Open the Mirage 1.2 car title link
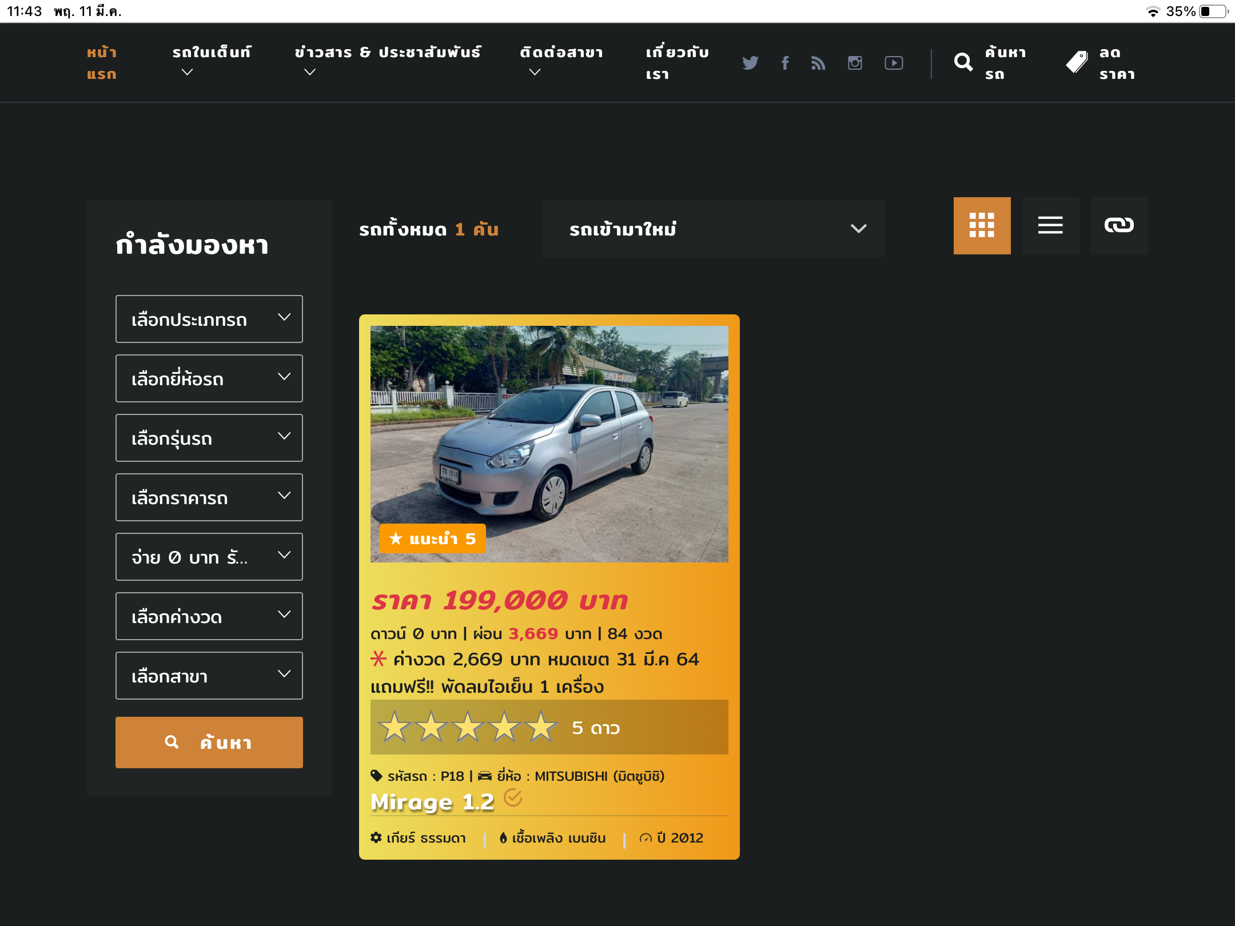 (432, 802)
